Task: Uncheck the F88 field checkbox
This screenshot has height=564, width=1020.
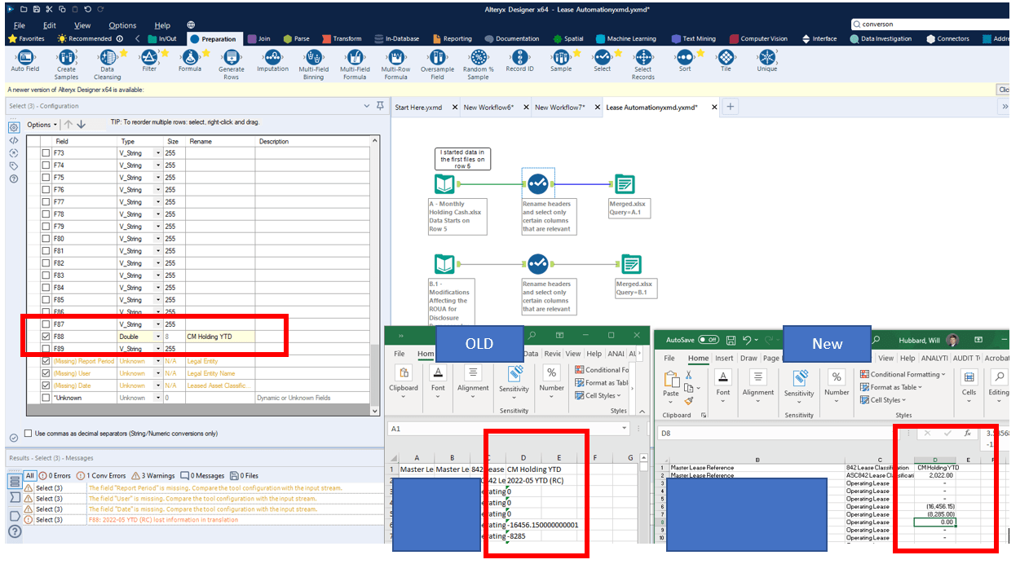Action: 46,336
